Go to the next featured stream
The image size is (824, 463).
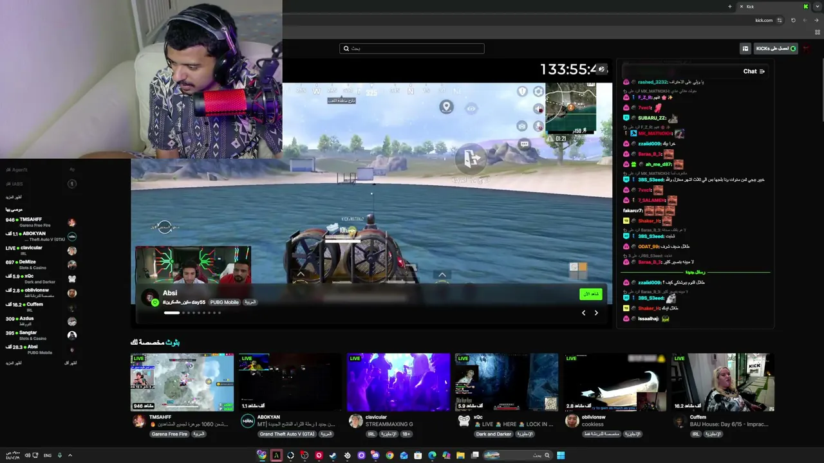point(596,313)
